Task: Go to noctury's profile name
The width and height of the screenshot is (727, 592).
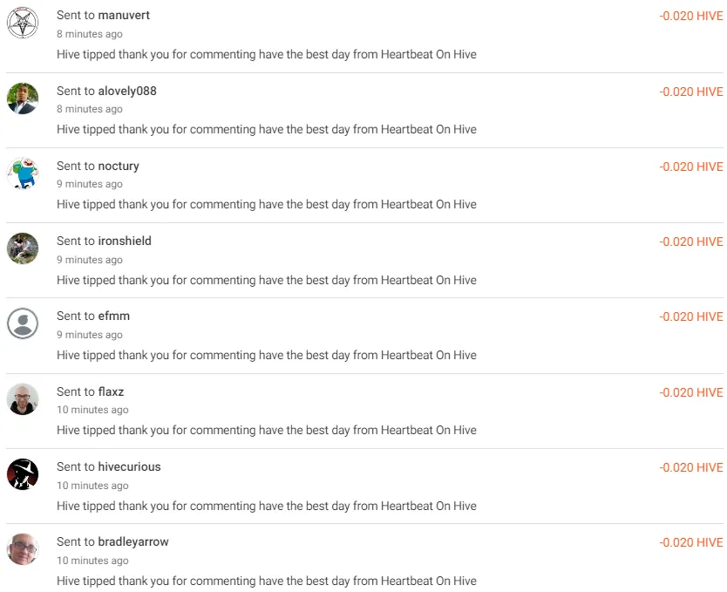Action: [119, 167]
